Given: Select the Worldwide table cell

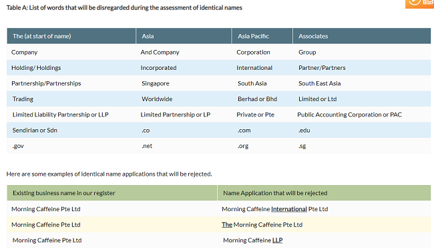Looking at the screenshot, I should coord(184,99).
